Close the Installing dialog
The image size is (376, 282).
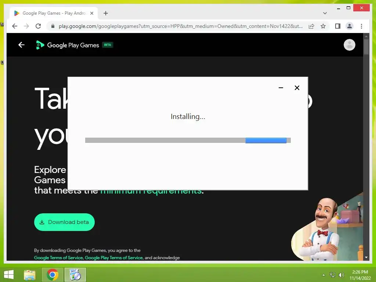click(297, 88)
